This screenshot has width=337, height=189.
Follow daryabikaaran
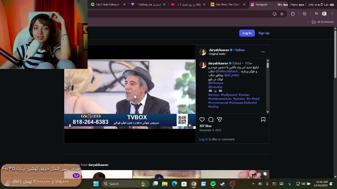[240, 50]
